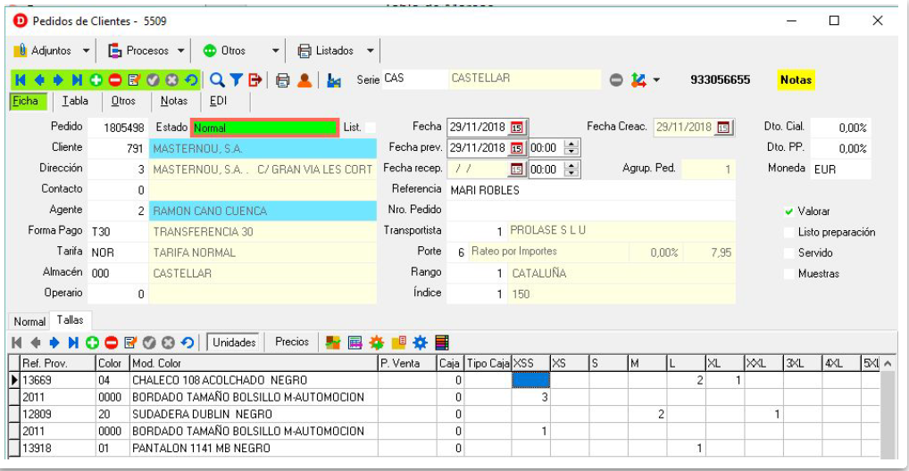Delete record with top red minus icon
This screenshot has height=471, width=909.
click(x=115, y=80)
